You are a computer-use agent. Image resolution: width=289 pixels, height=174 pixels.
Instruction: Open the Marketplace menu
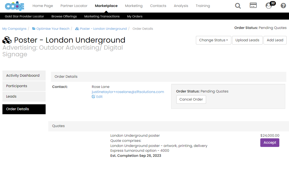(x=106, y=6)
